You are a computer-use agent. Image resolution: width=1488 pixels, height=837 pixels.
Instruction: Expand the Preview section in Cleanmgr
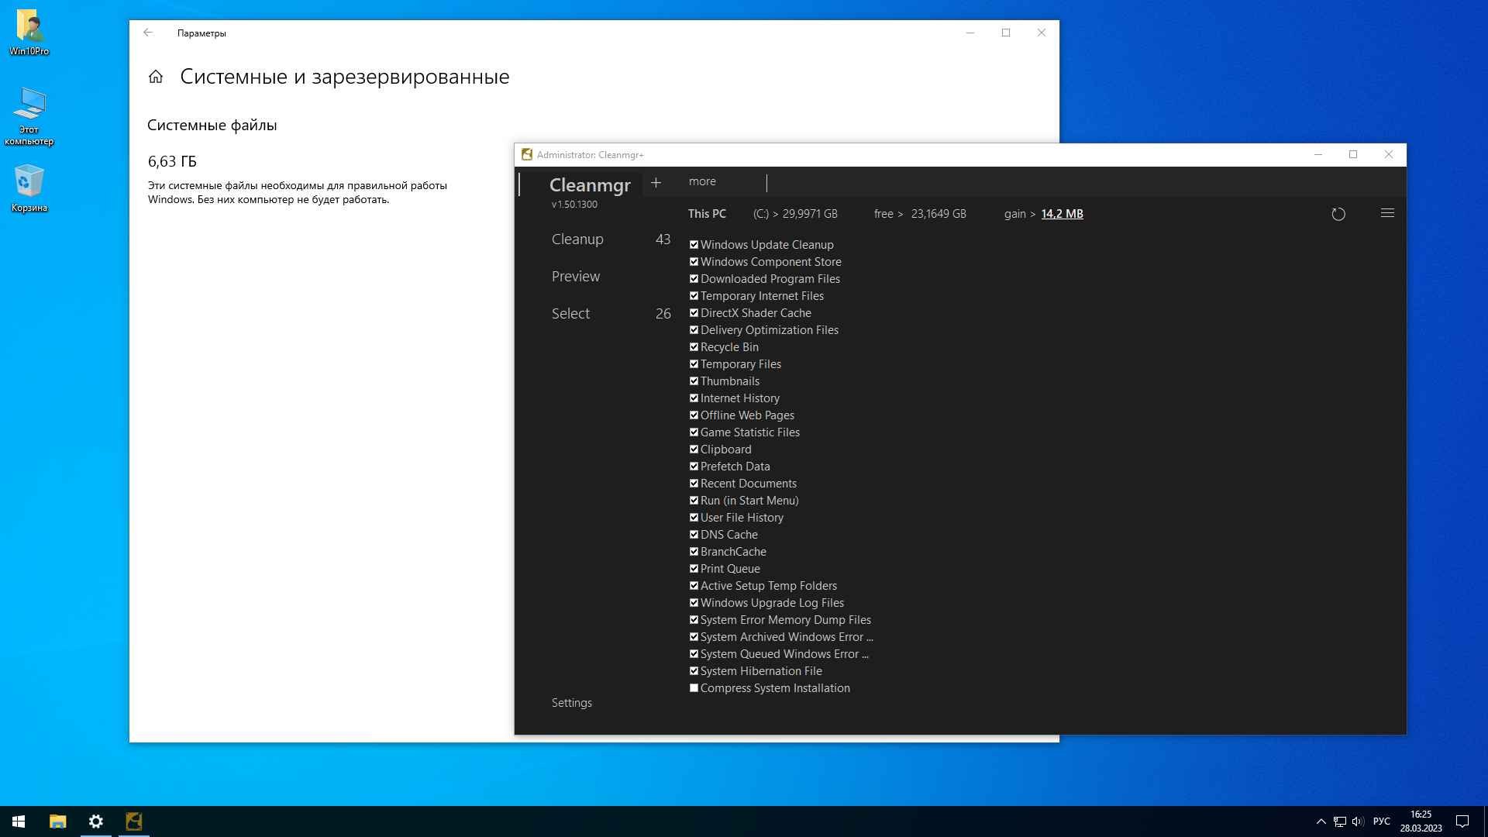pos(574,276)
